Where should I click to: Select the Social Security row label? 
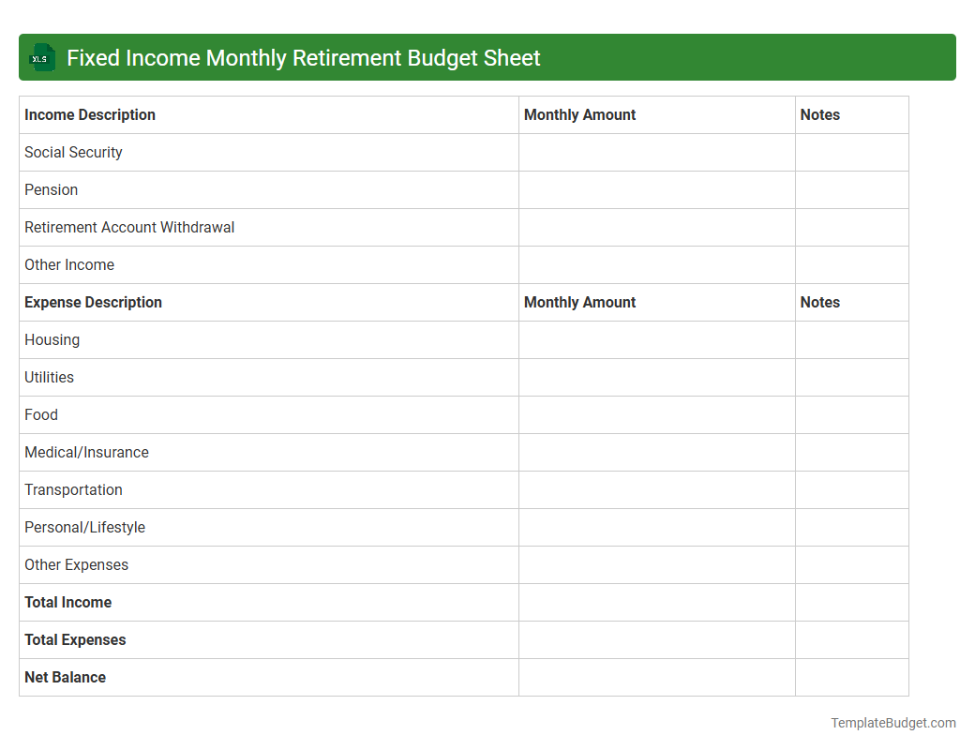(73, 152)
